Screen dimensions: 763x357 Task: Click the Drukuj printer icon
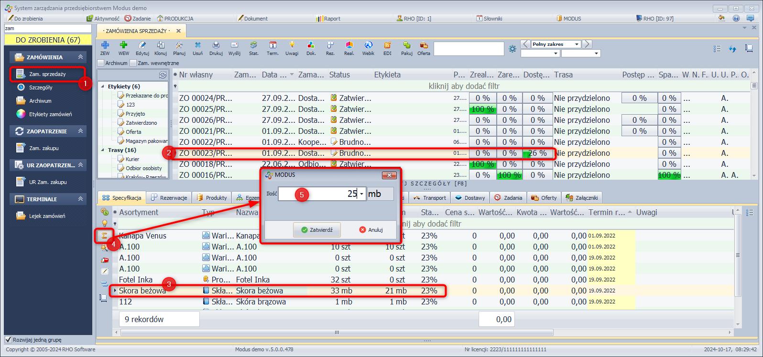(216, 45)
